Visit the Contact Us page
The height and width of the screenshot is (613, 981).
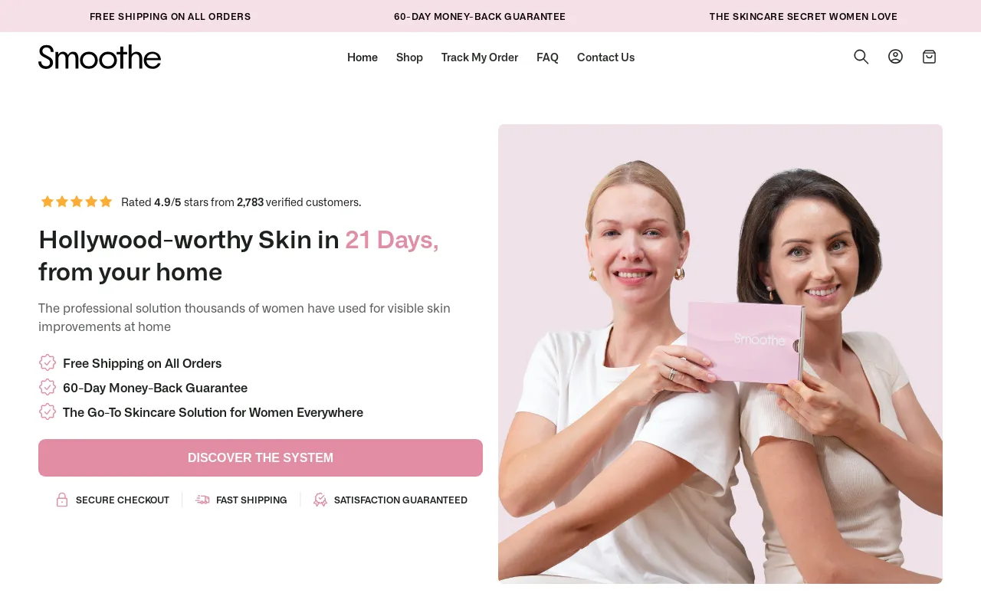click(x=605, y=57)
